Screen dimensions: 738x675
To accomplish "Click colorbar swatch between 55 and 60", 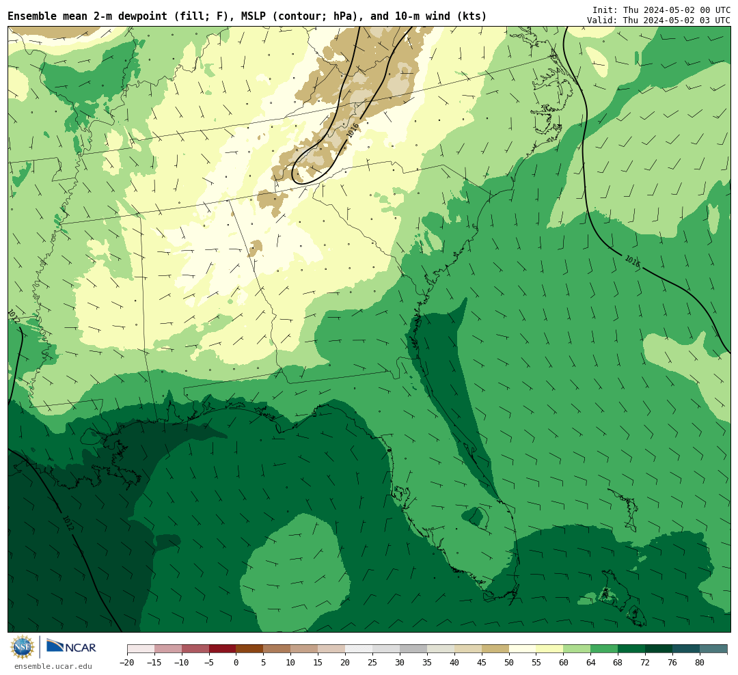I will click(x=550, y=649).
